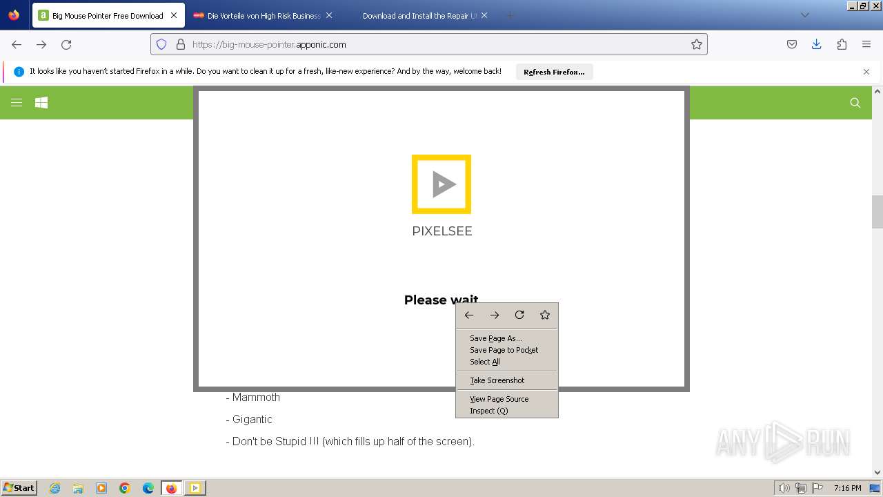Open the new tab plus button
The image size is (883, 497).
pos(510,15)
